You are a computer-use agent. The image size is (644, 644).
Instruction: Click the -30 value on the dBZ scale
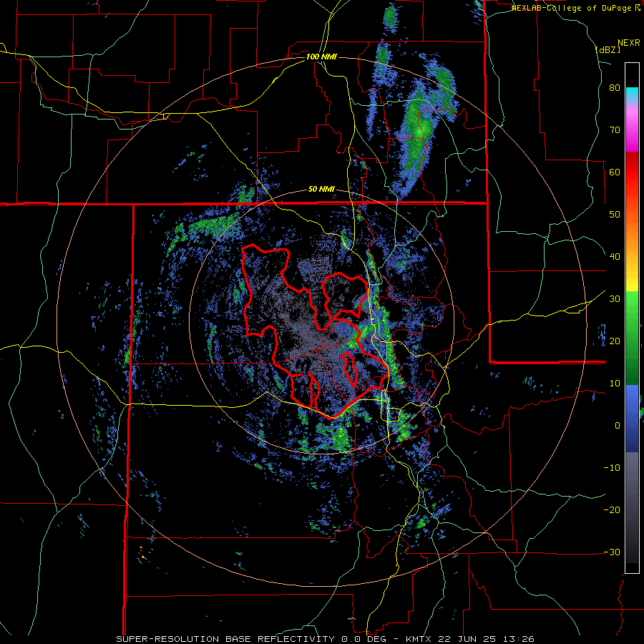click(x=612, y=552)
